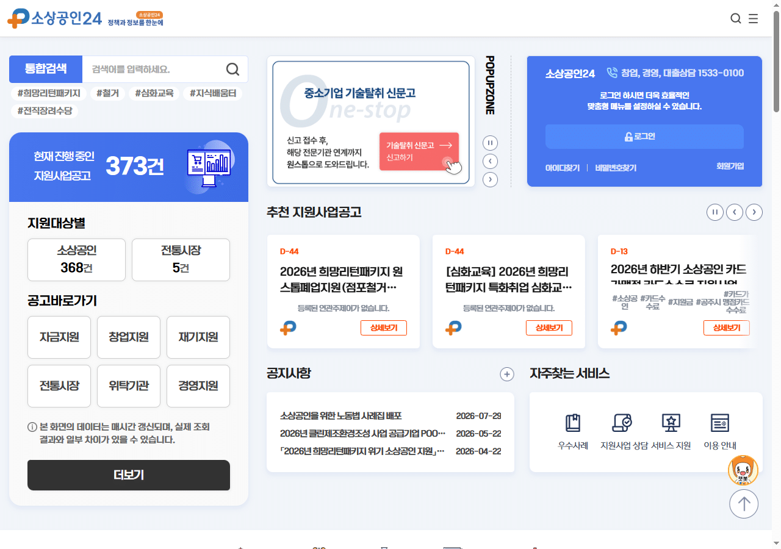Open the 비밀번호찾기 link

click(616, 168)
